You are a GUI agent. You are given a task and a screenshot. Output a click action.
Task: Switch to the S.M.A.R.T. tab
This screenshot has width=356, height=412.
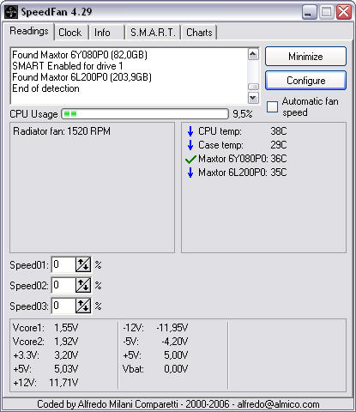[x=153, y=33]
